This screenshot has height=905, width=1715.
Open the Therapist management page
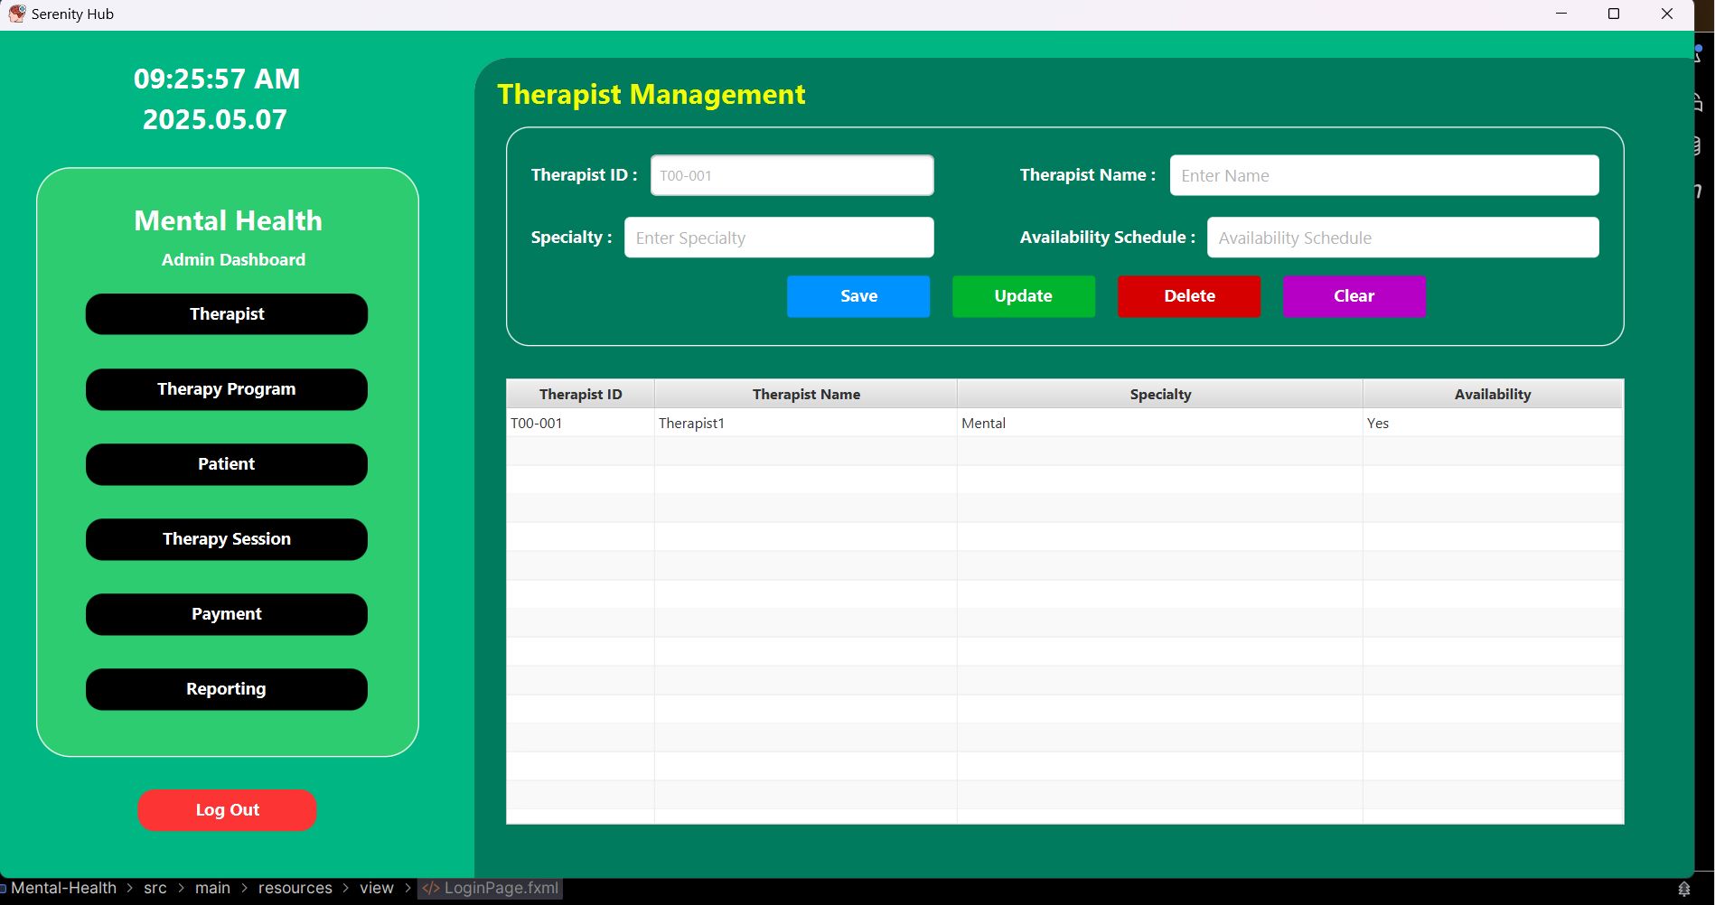tap(227, 314)
